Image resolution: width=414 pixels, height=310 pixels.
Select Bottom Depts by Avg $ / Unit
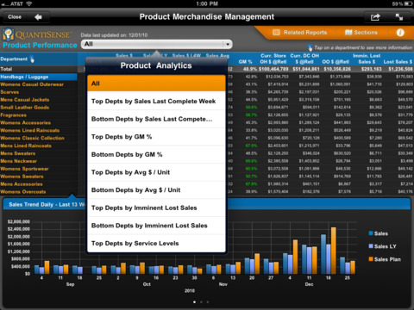[156, 190]
